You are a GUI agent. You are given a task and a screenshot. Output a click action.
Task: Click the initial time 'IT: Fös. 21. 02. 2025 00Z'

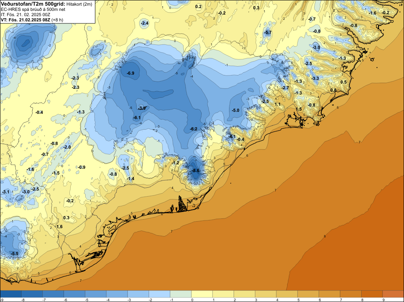[25, 15]
